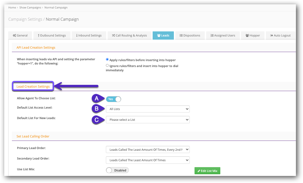The image size is (303, 183).
Task: Click the Edit List Mix button
Action: point(207,171)
